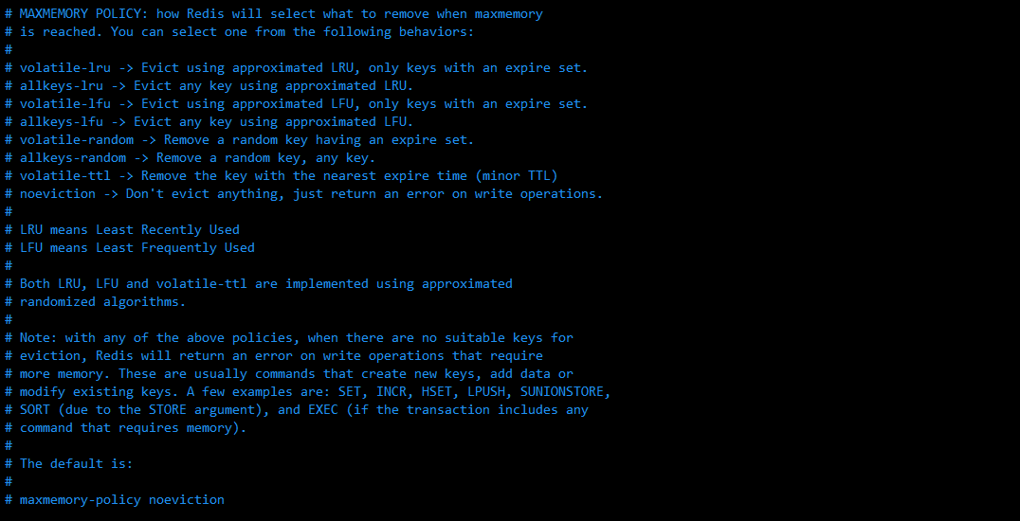Place cursor on 'randomized algorithms.' text
The width and height of the screenshot is (1020, 521).
click(102, 302)
